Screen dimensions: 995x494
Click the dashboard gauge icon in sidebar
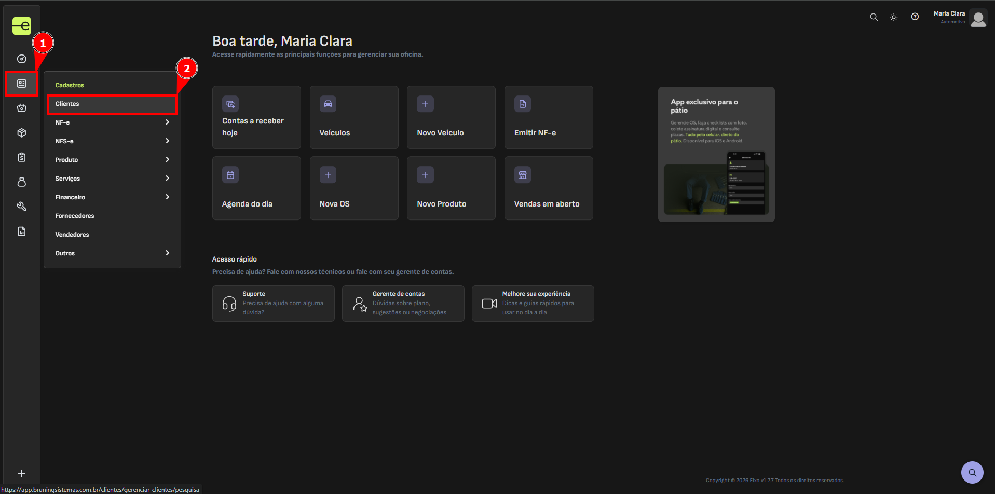click(21, 59)
